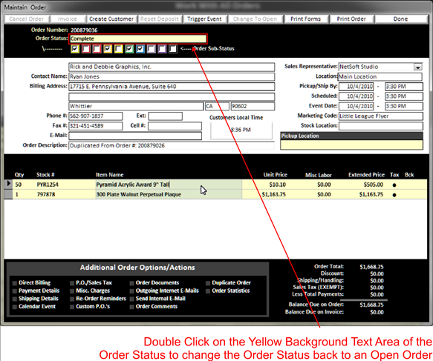Toggle the first yellow sub-status checkbox
This screenshot has width=433, height=361.
[75, 49]
